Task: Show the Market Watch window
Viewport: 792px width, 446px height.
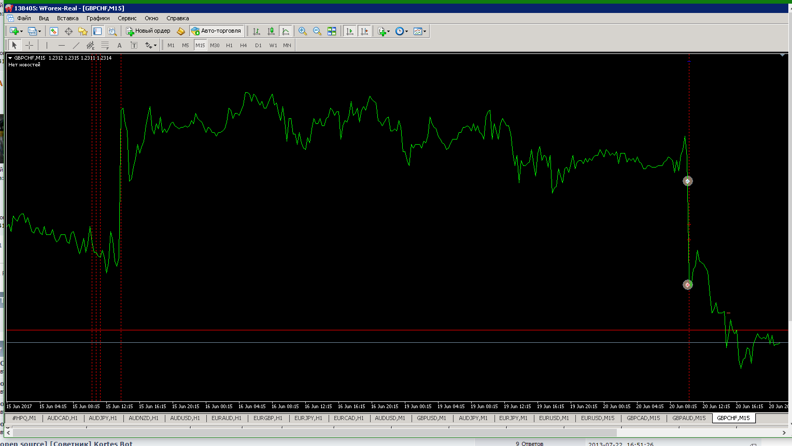Action: (54, 31)
